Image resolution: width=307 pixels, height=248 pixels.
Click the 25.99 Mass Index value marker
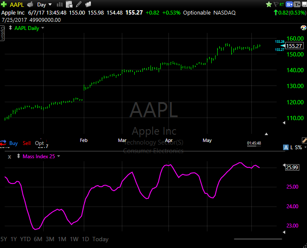point(292,167)
